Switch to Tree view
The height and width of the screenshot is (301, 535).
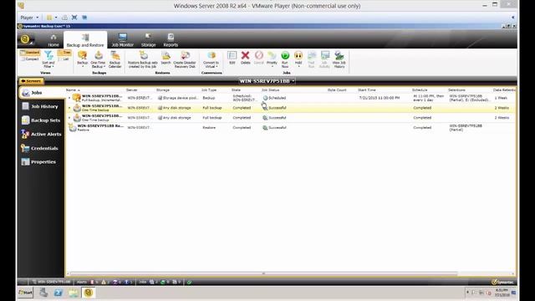point(64,53)
